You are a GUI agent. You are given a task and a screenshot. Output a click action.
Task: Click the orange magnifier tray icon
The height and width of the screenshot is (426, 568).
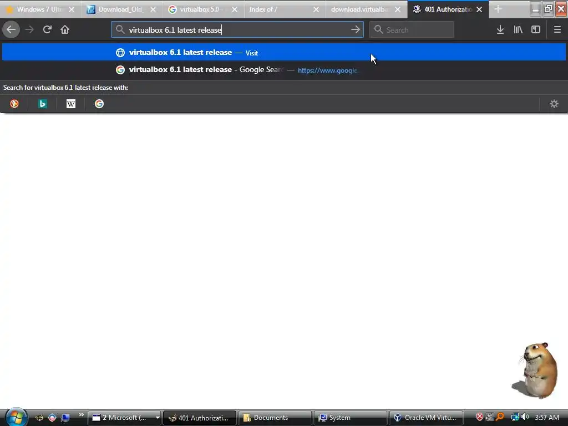(x=500, y=417)
